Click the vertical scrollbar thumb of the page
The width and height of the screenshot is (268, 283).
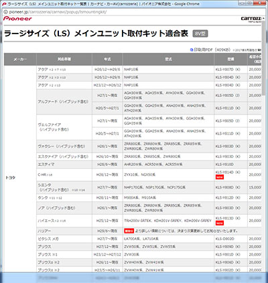tap(265, 58)
